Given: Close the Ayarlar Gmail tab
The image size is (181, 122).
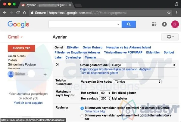Looking at the screenshot, I should [70, 5].
